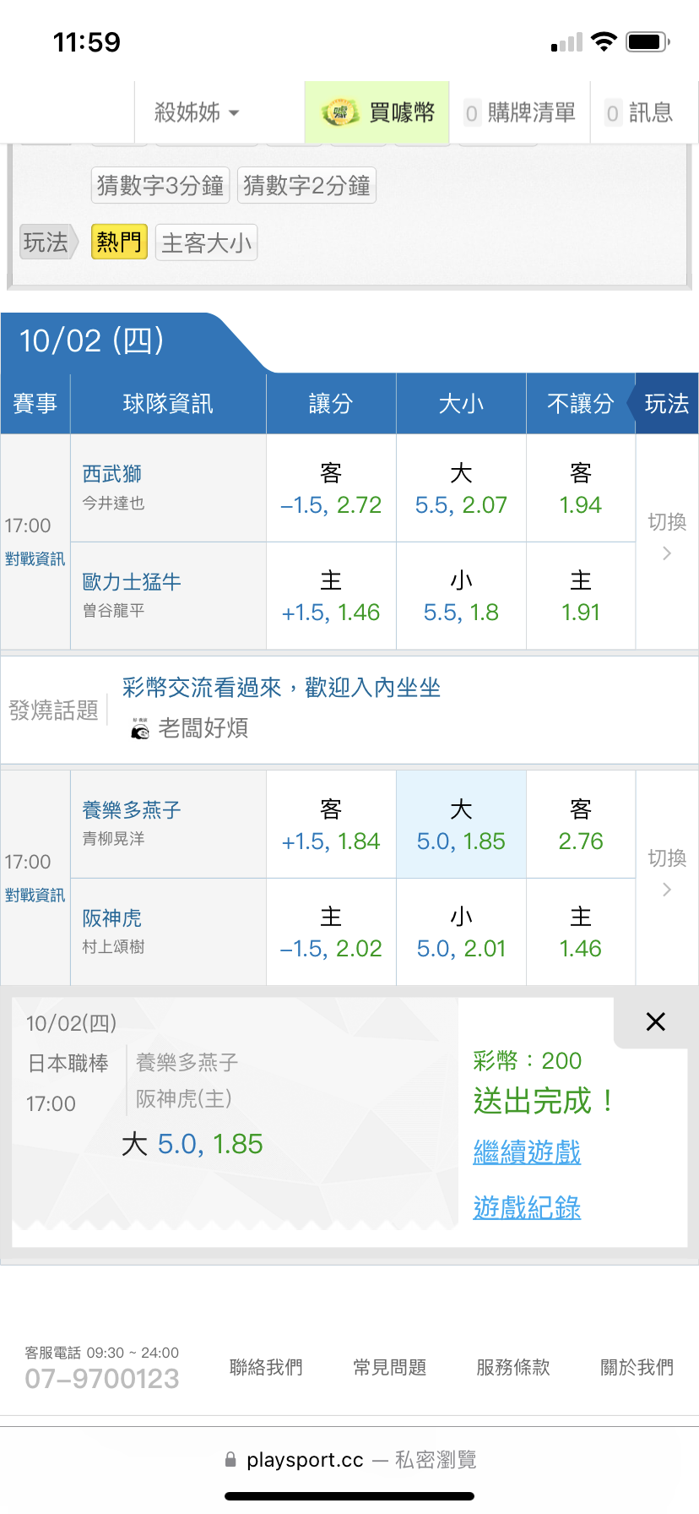Click the 玩法 column header toggle
This screenshot has width=699, height=1514.
(x=666, y=404)
